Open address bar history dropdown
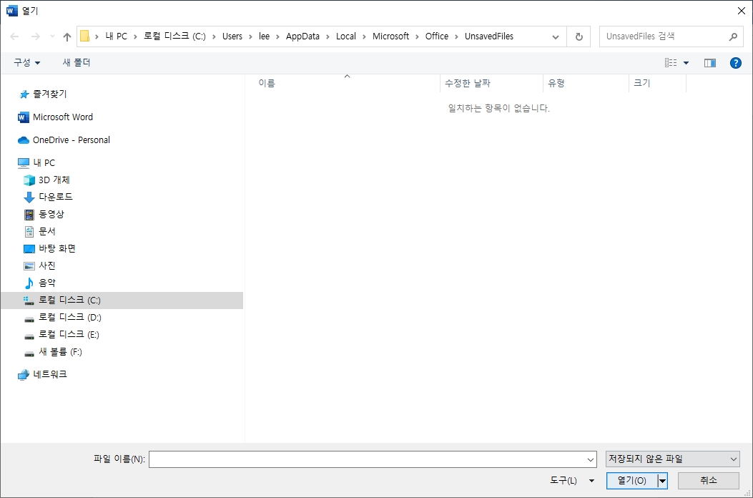The height and width of the screenshot is (498, 753). click(x=556, y=36)
